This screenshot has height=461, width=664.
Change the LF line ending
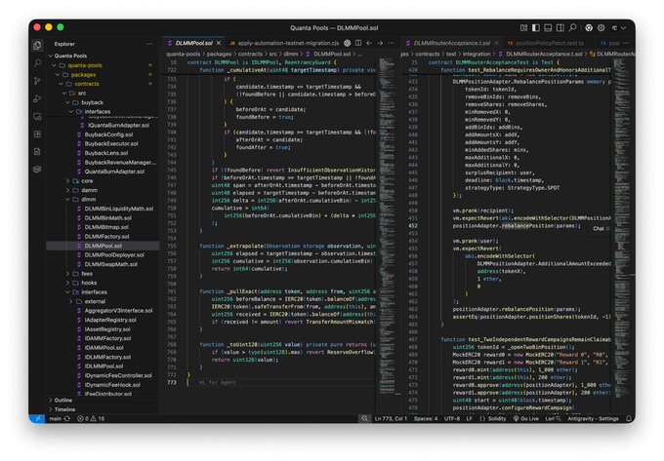tap(470, 419)
